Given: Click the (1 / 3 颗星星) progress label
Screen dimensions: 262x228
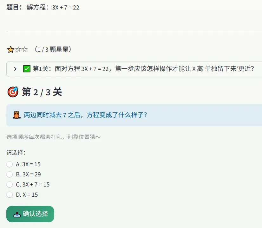Looking at the screenshot, I should point(53,49).
